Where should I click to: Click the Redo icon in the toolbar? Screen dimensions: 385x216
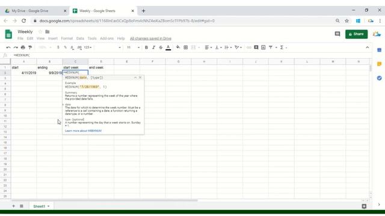pyautogui.click(x=16, y=47)
